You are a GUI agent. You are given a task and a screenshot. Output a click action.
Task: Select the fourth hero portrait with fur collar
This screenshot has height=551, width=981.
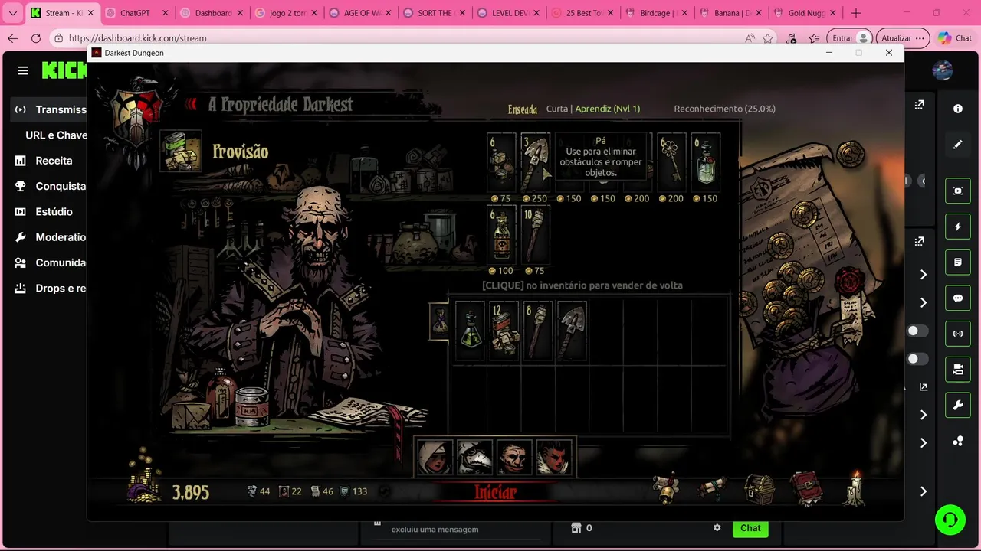tap(554, 457)
